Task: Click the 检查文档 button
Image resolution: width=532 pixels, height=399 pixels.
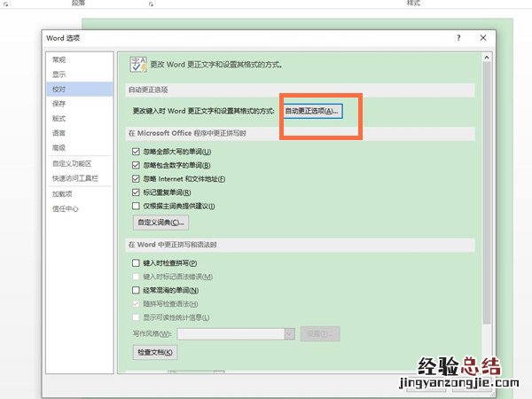Action: point(155,352)
